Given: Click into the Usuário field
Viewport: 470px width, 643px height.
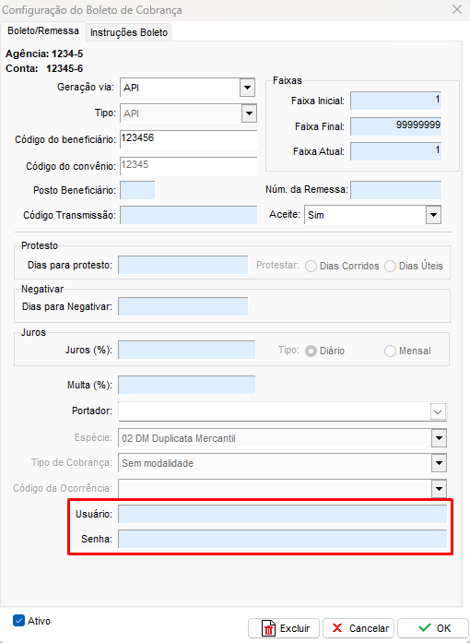Looking at the screenshot, I should (282, 514).
